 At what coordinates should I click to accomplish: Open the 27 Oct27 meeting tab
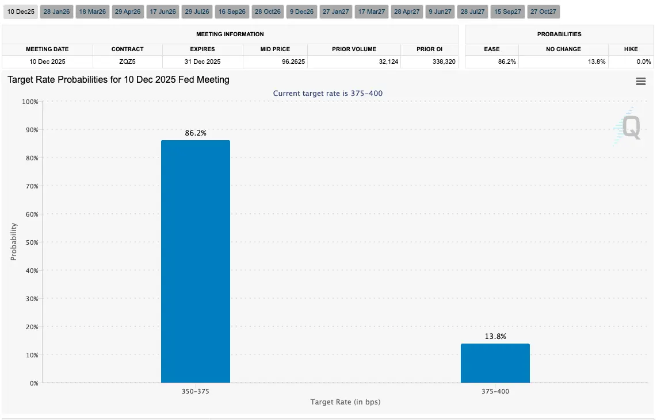[544, 11]
